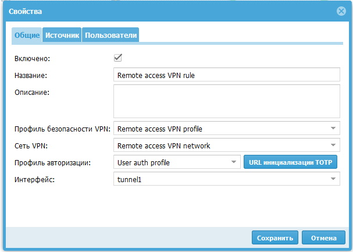Switch to the Пользователи tab
This screenshot has height=252, width=353.
pyautogui.click(x=110, y=35)
